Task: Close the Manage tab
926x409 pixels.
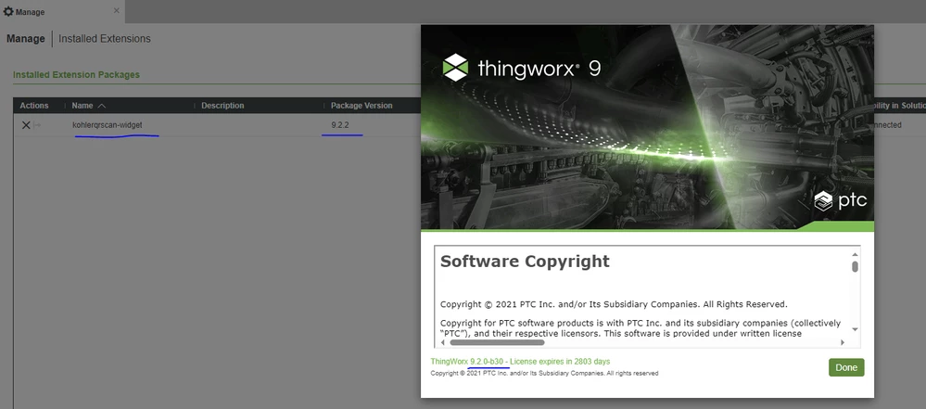Action: click(x=117, y=10)
